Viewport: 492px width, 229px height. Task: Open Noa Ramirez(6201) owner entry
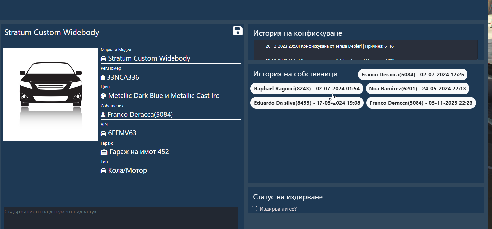coord(418,89)
